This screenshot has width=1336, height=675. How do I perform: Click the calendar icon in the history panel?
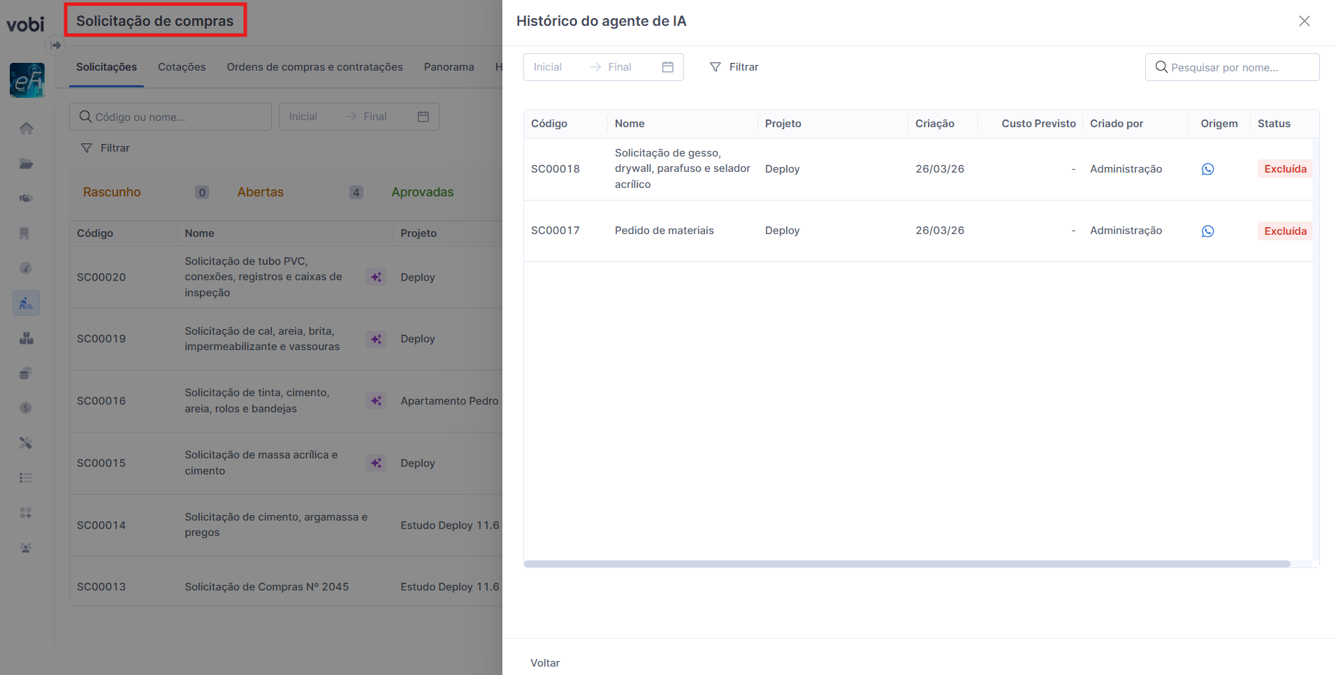click(x=668, y=67)
